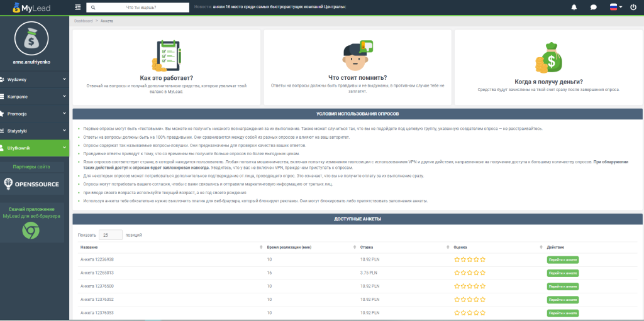Click the Показать 25 positions field
644x321 pixels.
click(x=111, y=235)
